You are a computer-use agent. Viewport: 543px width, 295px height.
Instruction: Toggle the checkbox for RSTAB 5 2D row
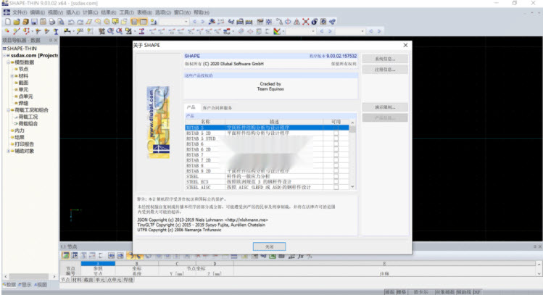[336, 134]
